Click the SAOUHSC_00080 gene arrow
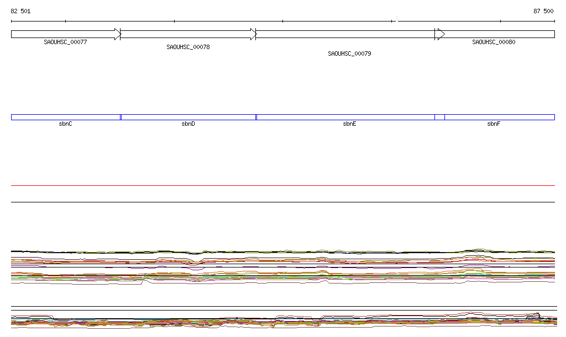This screenshot has width=566, height=337. [x=497, y=34]
